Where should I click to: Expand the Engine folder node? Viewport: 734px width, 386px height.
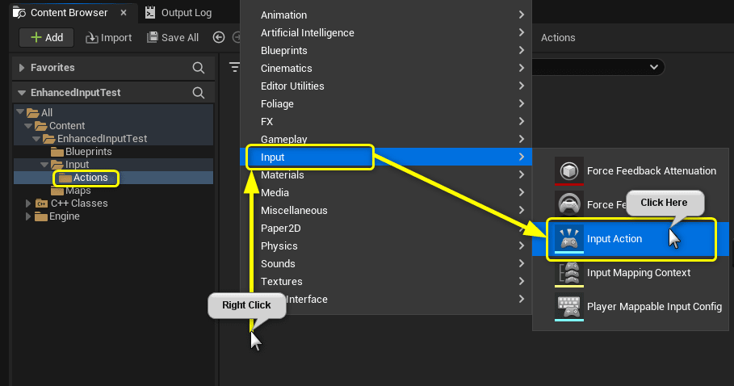27,216
